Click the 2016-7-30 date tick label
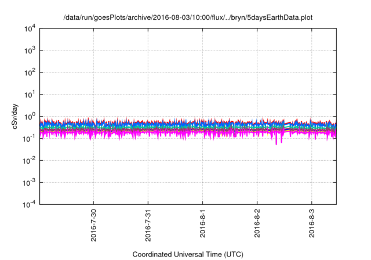The height and width of the screenshot is (260, 371). (x=94, y=225)
